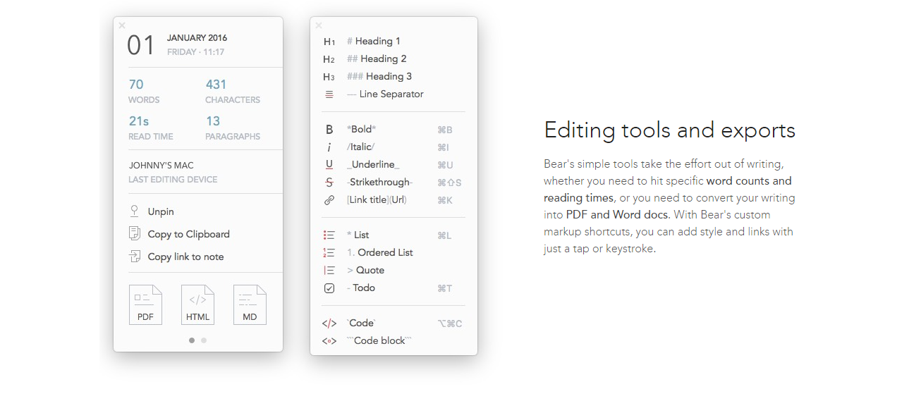Switch to second export page dot
Viewport: 921px width, 401px height.
click(x=204, y=340)
